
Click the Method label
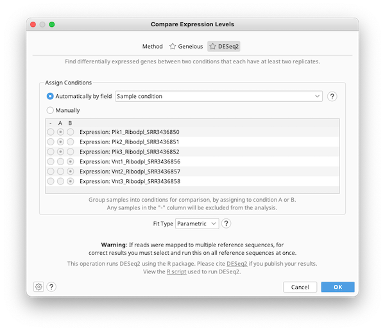tap(153, 46)
